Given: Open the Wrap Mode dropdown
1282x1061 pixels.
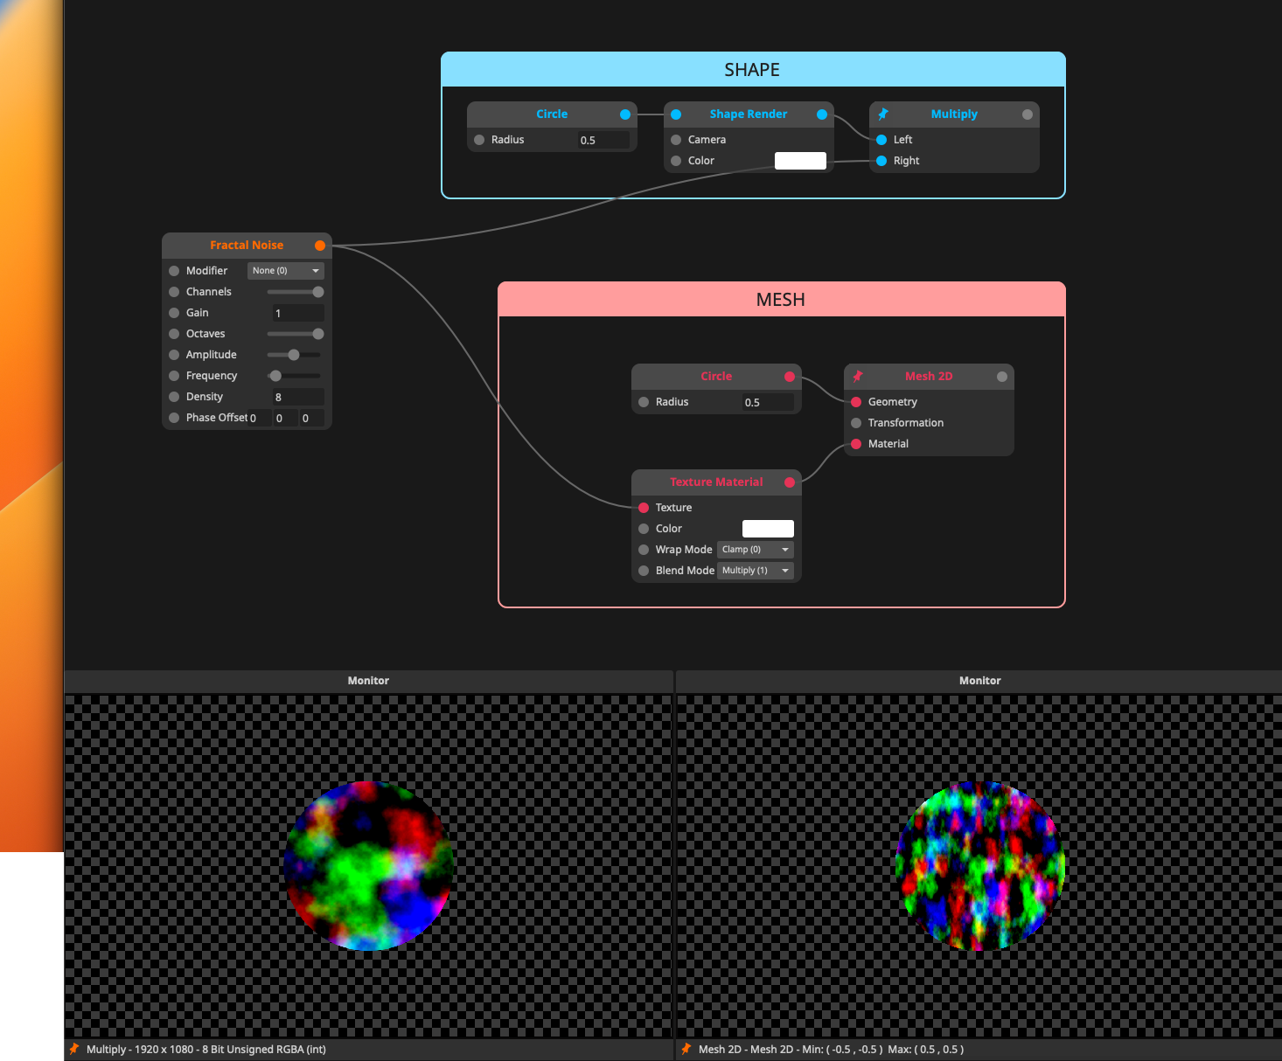Looking at the screenshot, I should click(755, 550).
